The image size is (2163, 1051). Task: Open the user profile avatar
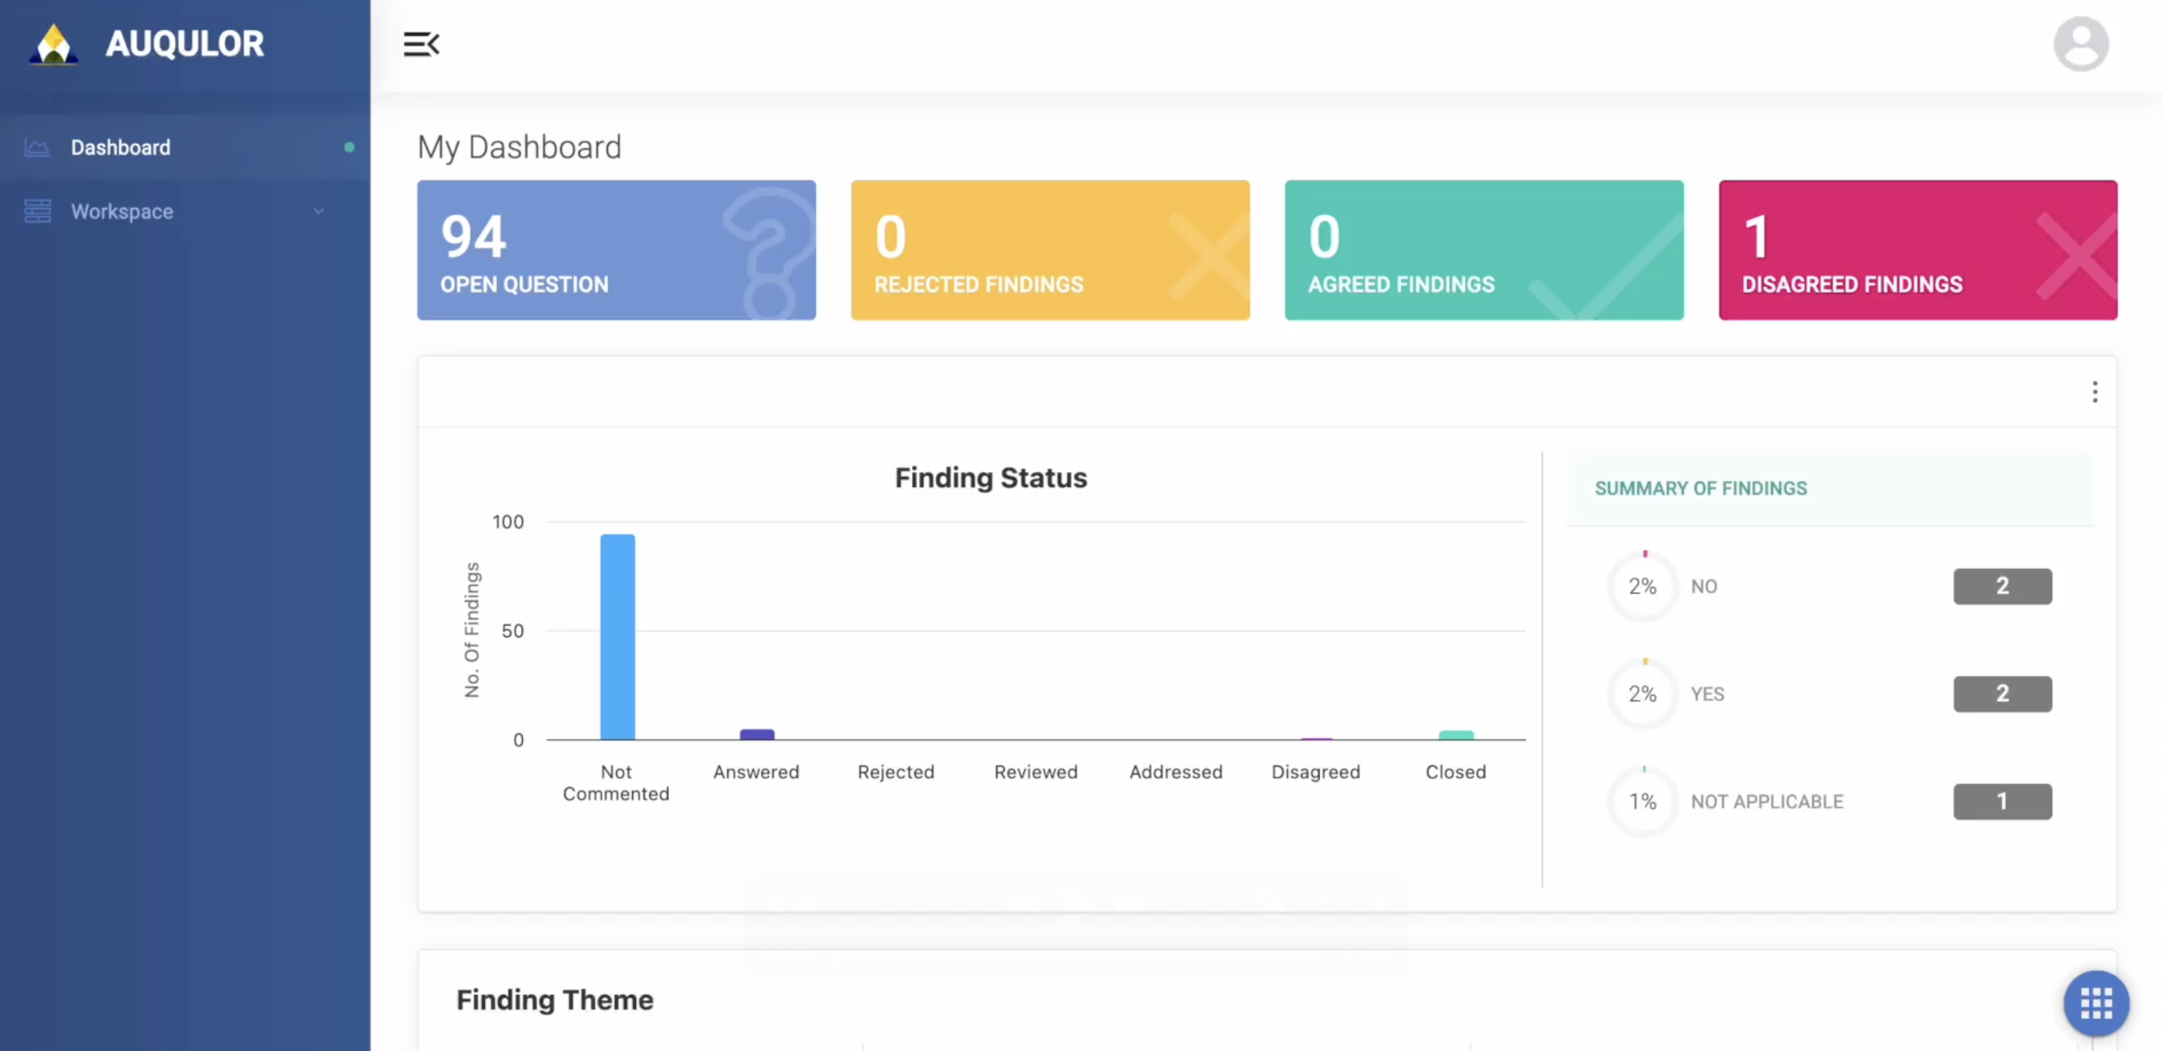pyautogui.click(x=2081, y=44)
